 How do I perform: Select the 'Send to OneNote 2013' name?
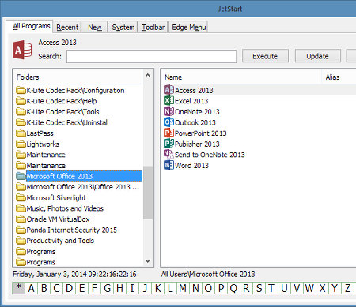pos(210,155)
